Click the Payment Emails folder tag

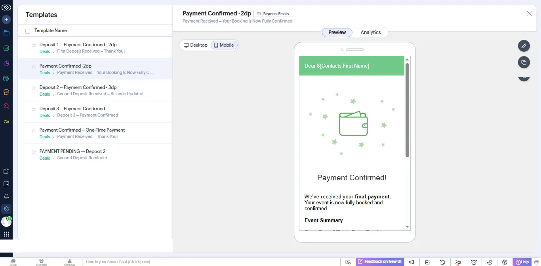click(273, 13)
